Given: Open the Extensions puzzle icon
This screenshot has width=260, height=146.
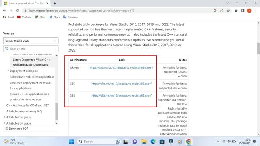Looking at the screenshot, I should pyautogui.click(x=236, y=11).
